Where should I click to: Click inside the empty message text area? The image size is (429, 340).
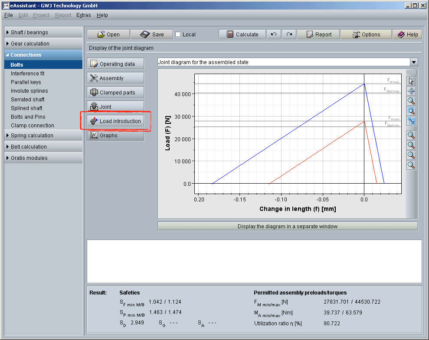[x=254, y=261]
